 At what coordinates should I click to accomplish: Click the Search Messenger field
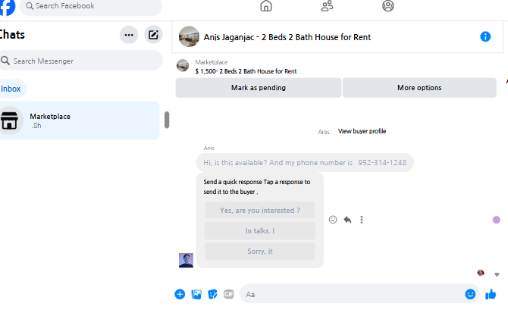coord(80,61)
